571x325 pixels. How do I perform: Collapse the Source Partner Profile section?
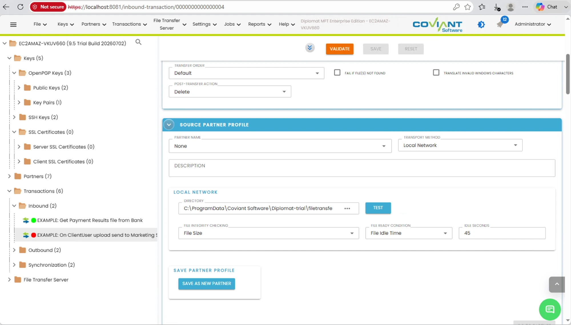169,125
